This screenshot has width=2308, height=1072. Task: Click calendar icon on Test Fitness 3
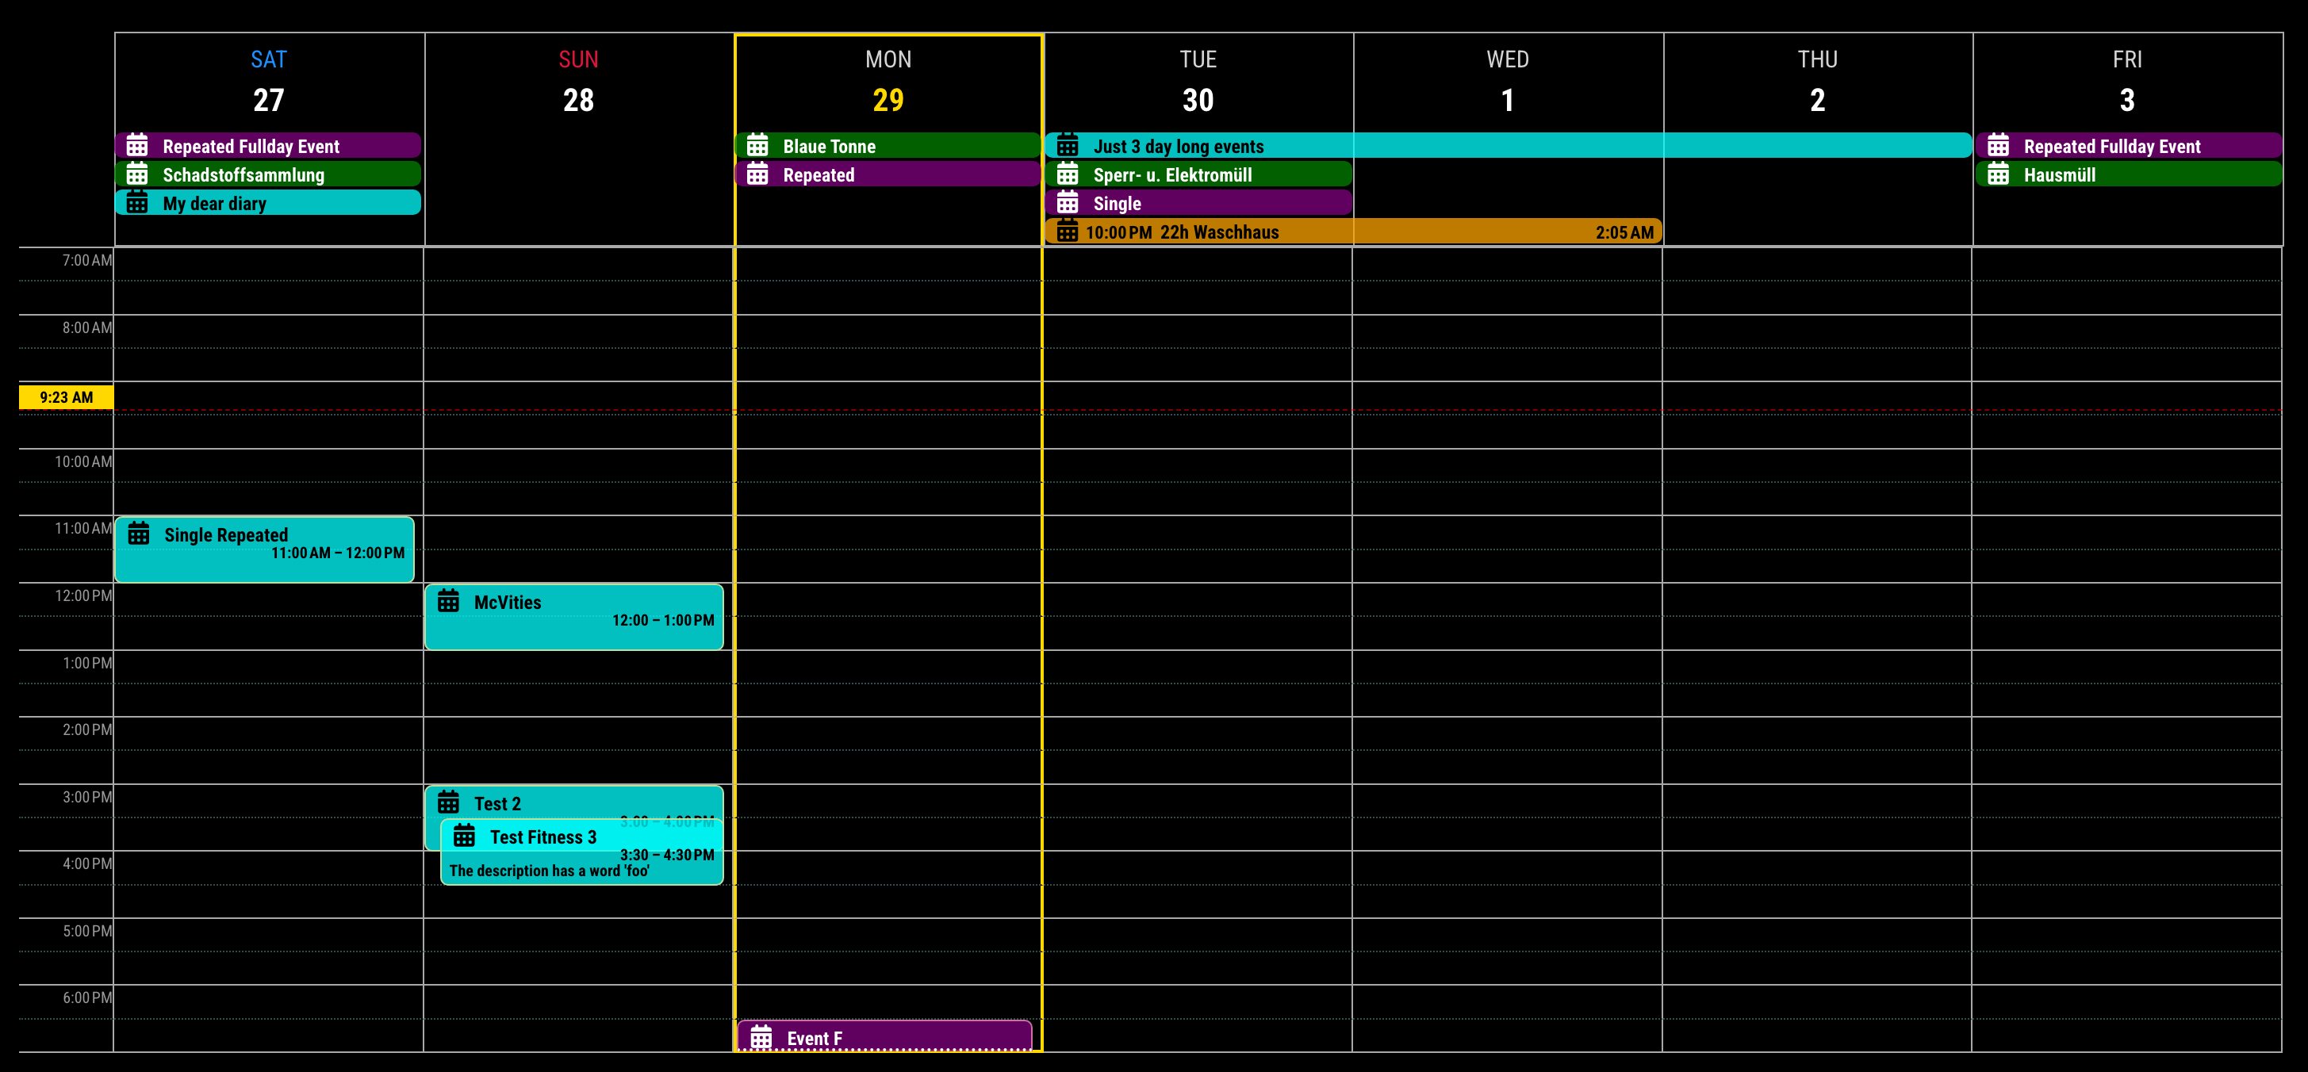[464, 836]
